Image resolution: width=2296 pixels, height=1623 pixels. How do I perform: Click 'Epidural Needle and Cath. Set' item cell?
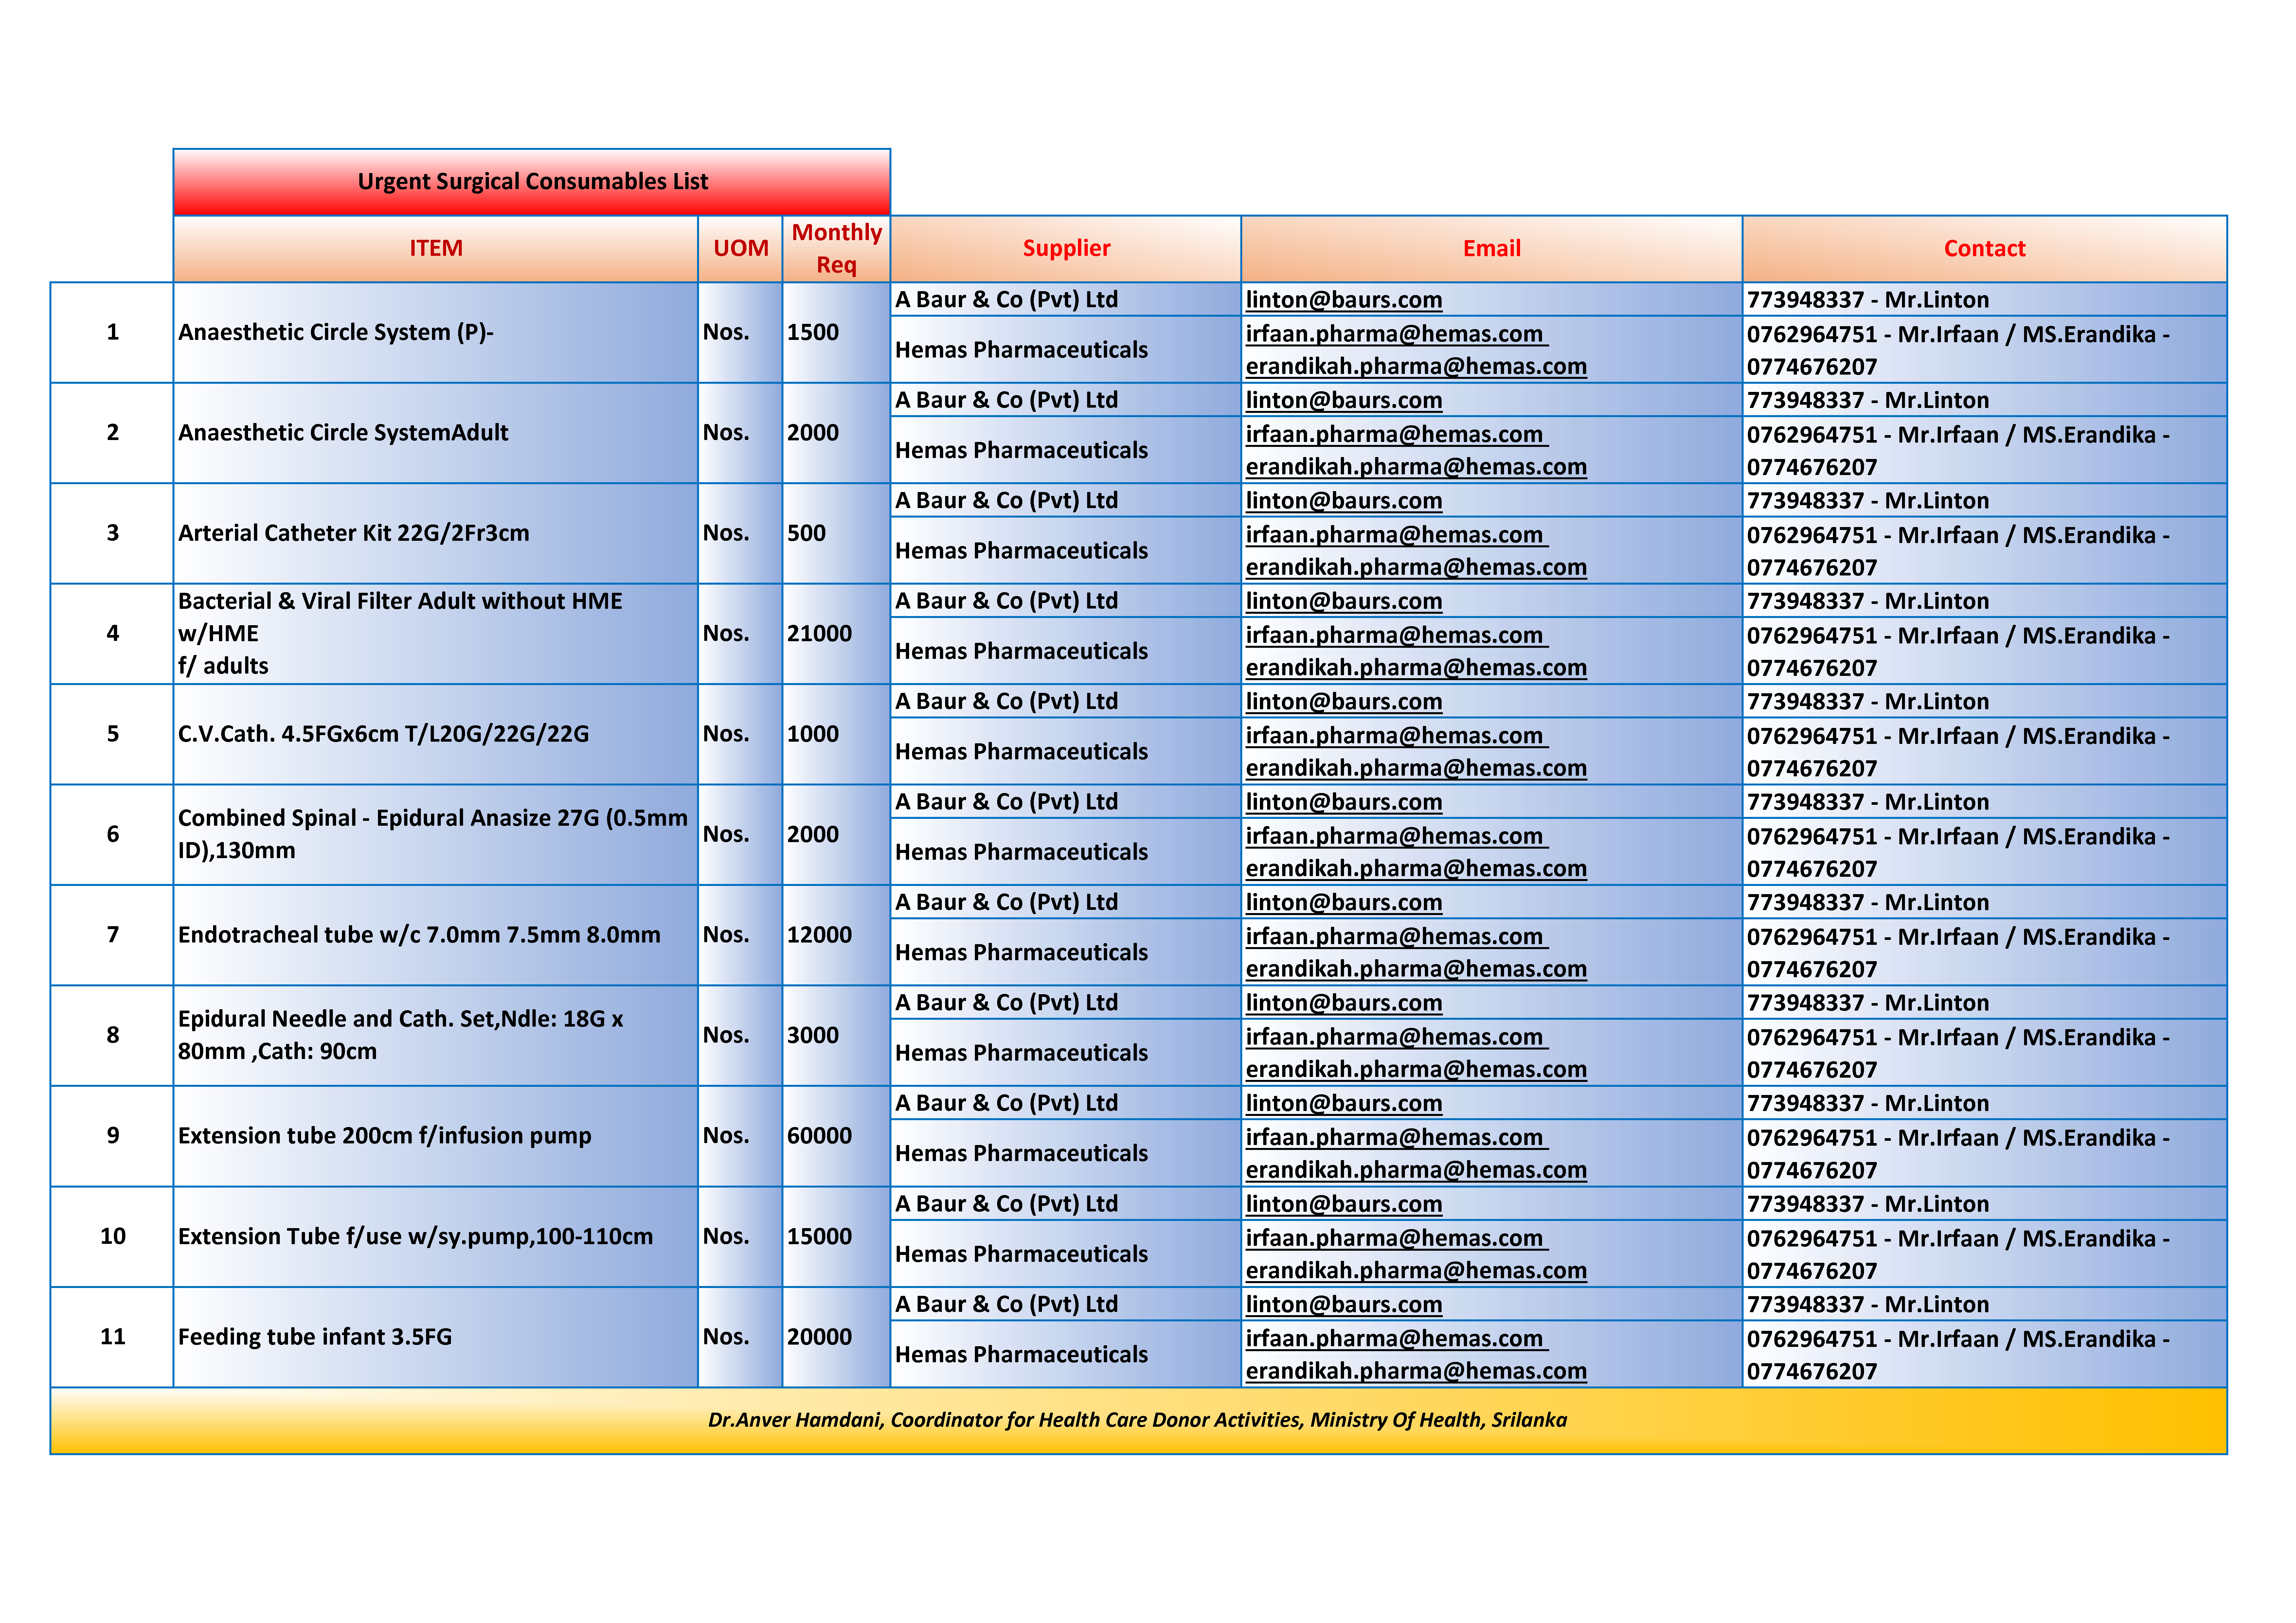click(x=436, y=1036)
